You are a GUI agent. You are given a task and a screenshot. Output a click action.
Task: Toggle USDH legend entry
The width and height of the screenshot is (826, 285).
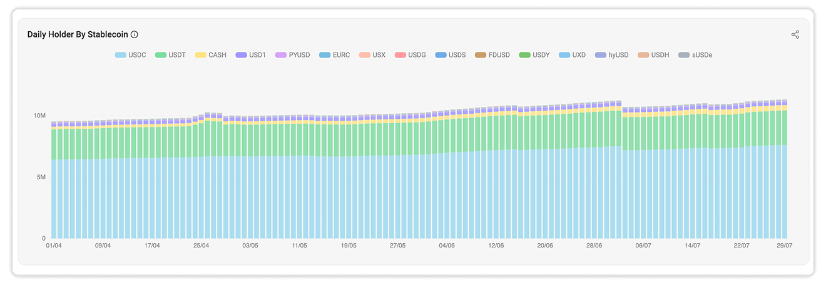653,55
